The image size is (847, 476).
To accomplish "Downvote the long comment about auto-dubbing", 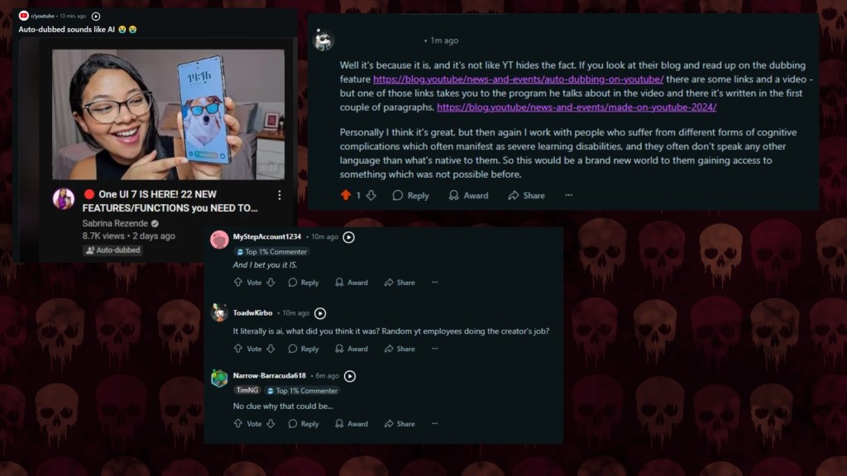I will pos(371,195).
